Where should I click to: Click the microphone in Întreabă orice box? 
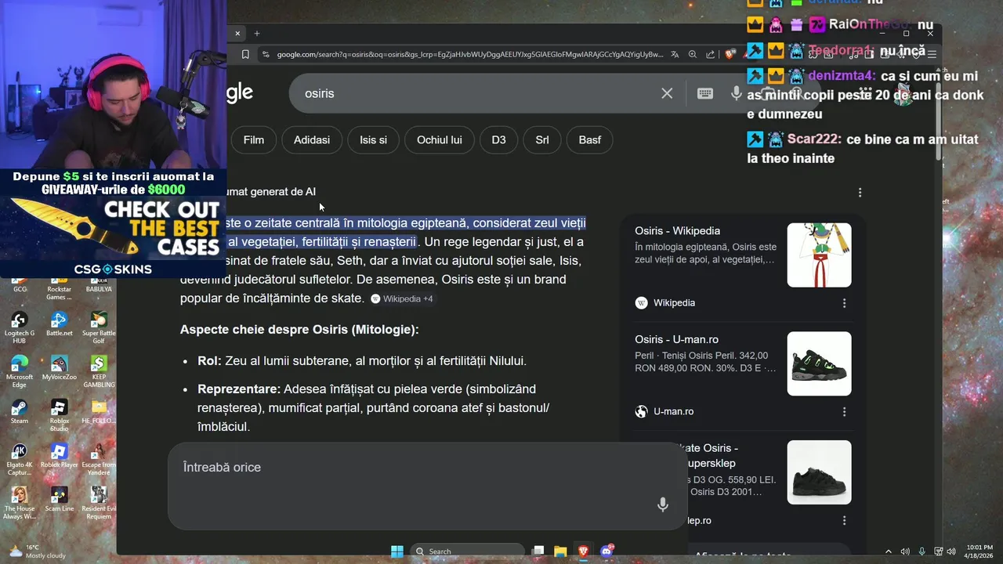[x=663, y=504]
